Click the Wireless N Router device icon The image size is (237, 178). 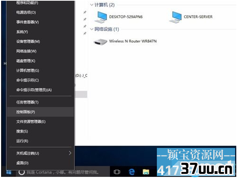click(x=100, y=41)
